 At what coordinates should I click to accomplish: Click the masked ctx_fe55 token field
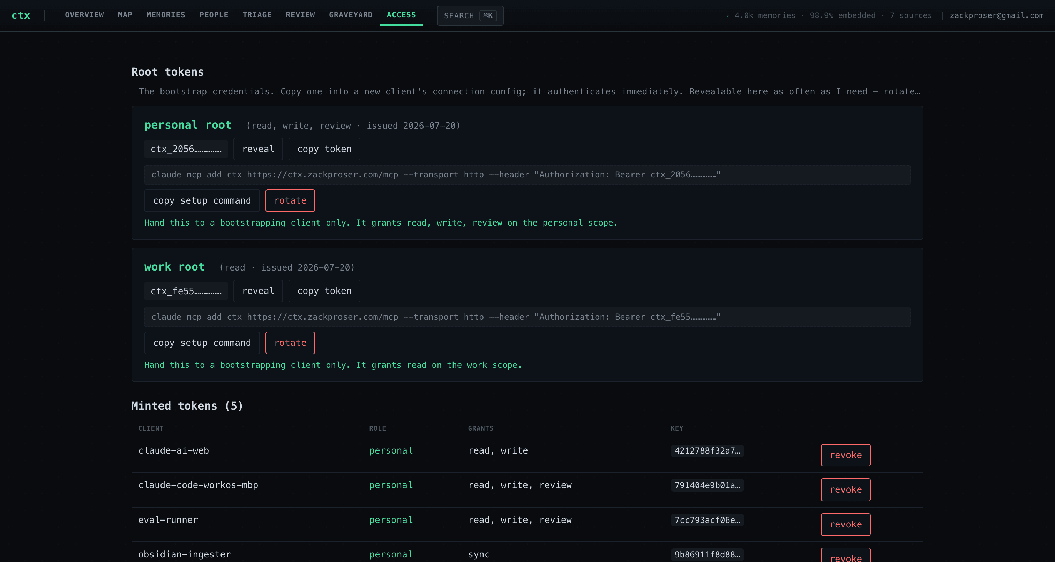(186, 291)
